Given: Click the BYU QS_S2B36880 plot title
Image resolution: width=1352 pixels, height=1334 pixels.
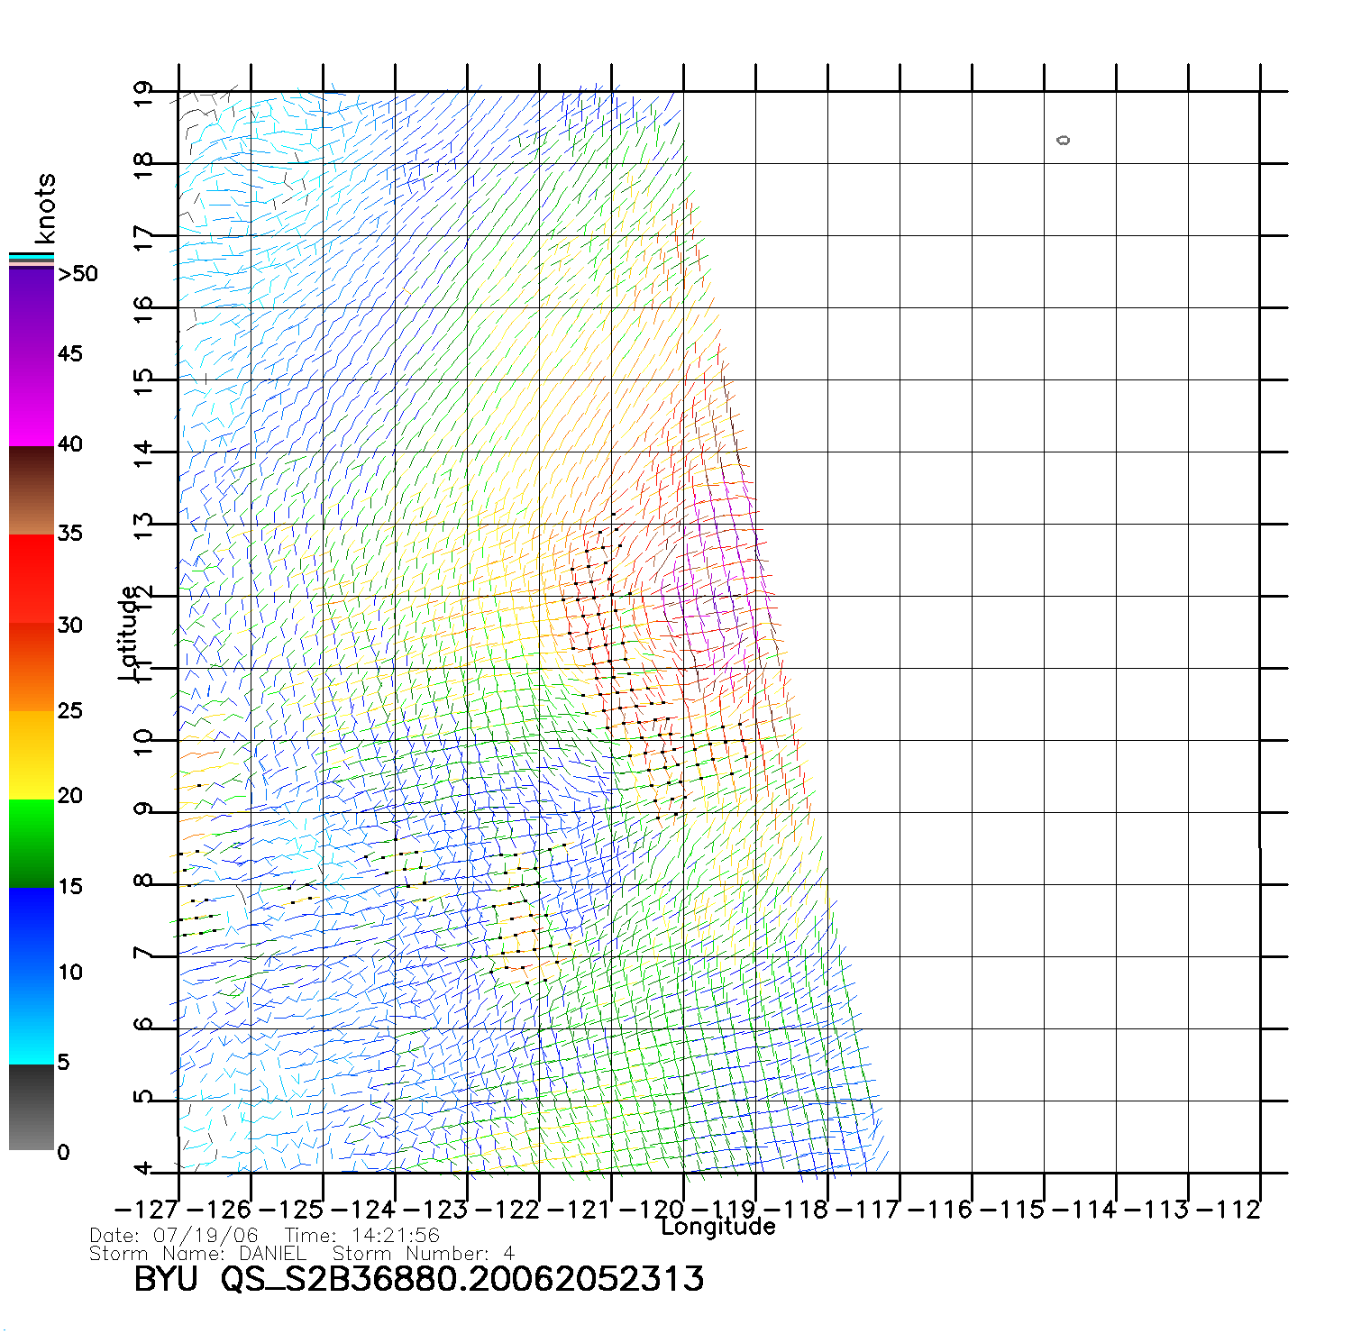Looking at the screenshot, I should pyautogui.click(x=418, y=1279).
